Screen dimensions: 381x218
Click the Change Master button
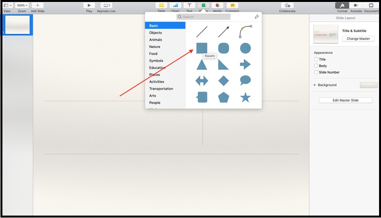[x=358, y=38]
